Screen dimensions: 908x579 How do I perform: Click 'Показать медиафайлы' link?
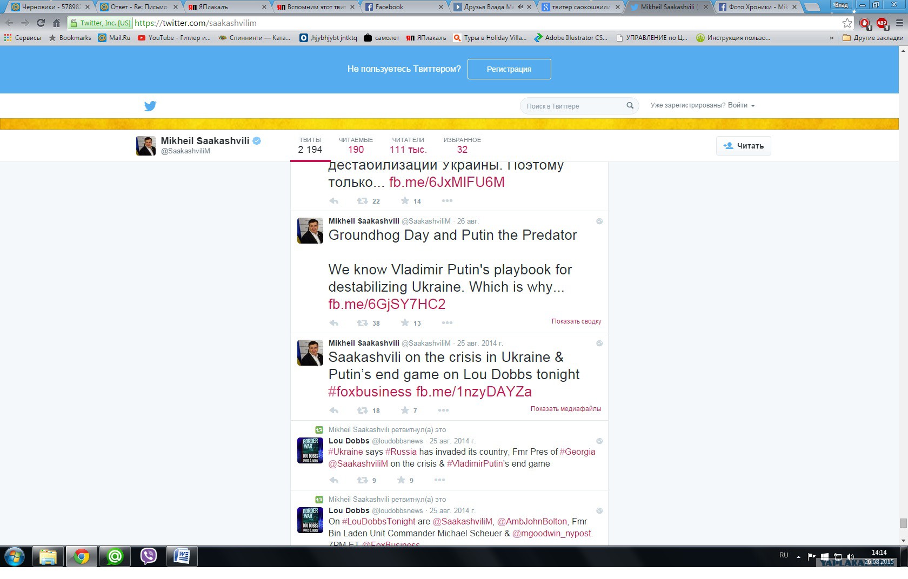(566, 409)
